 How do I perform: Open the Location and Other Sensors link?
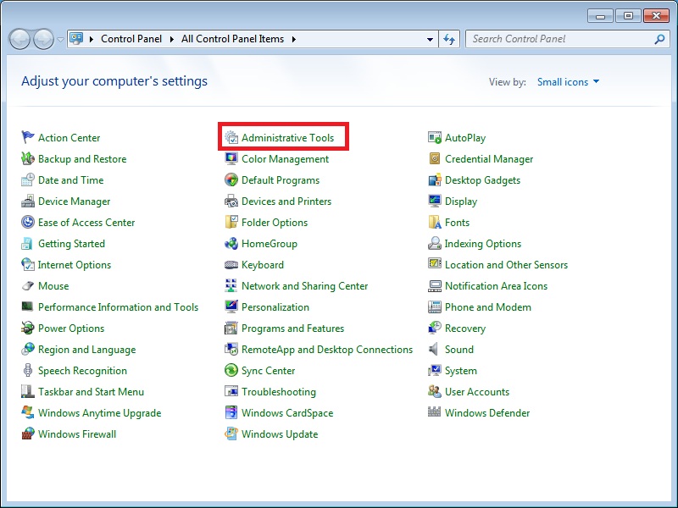pos(506,265)
